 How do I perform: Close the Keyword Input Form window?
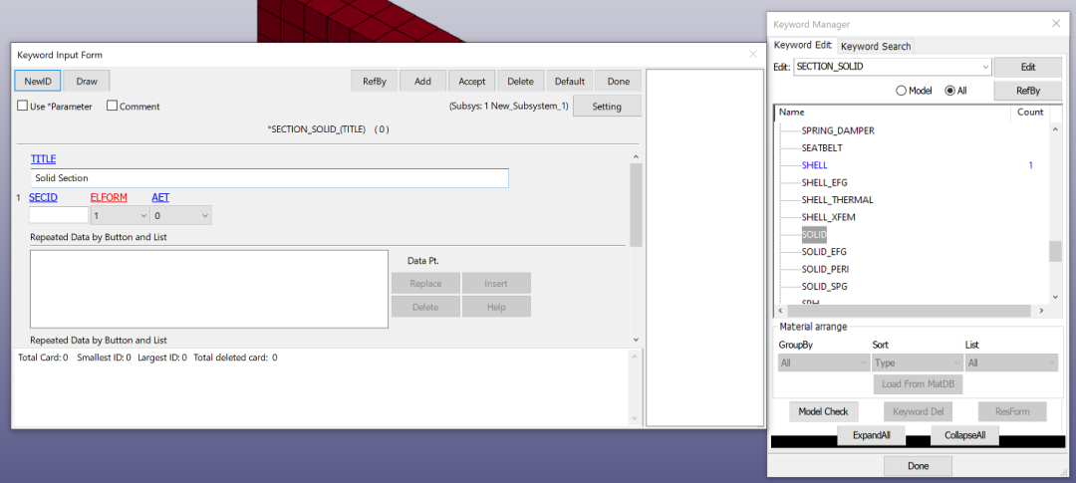coord(753,54)
